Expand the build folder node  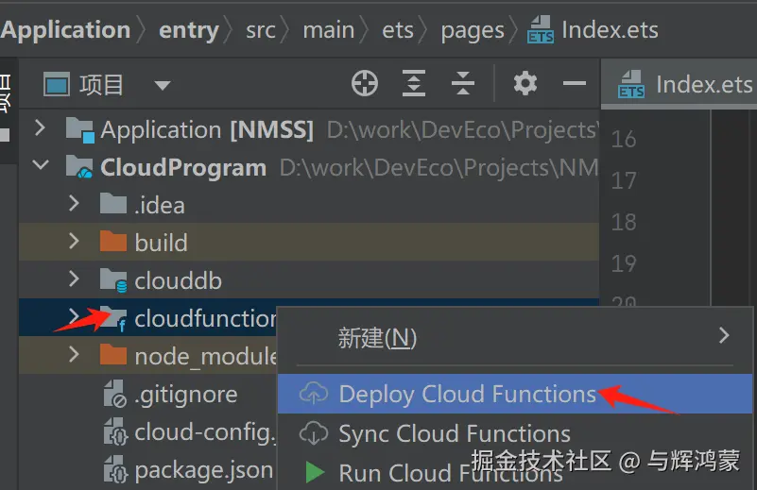[74, 241]
